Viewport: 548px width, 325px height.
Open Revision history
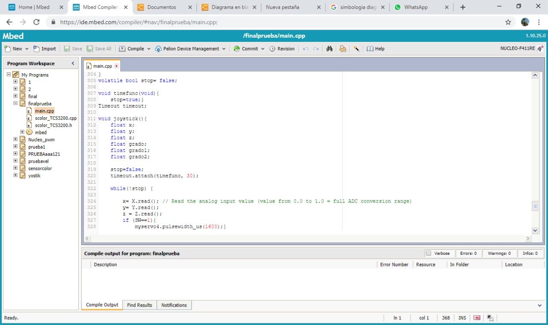(282, 49)
